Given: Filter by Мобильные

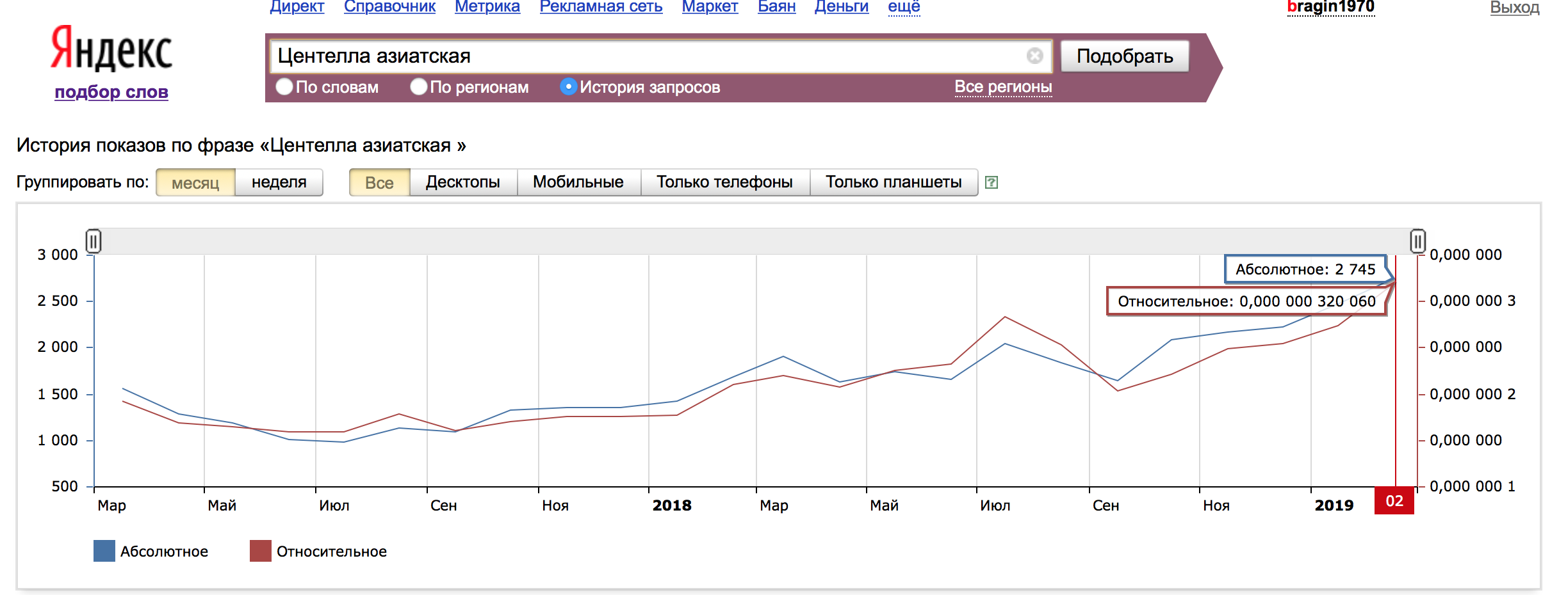Looking at the screenshot, I should [x=578, y=182].
